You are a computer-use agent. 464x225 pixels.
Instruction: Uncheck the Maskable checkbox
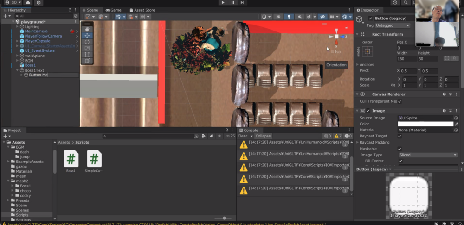point(400,149)
